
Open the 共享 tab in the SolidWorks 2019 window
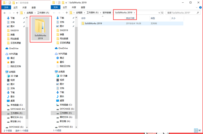coord(74,7)
